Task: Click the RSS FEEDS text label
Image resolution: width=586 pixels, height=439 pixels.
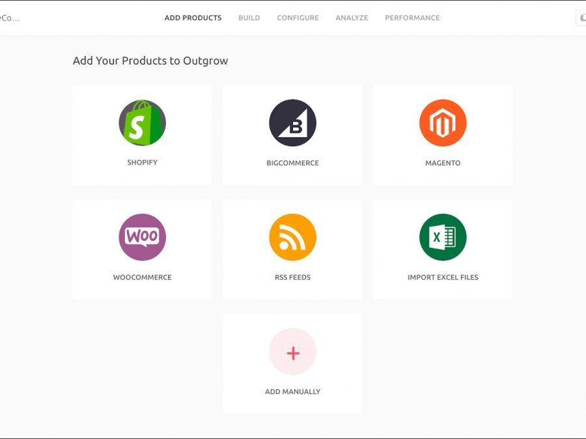Action: point(292,278)
